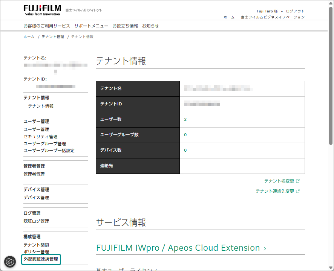
Task: Open the cookie settings icon
Action: pyautogui.click(x=10, y=262)
